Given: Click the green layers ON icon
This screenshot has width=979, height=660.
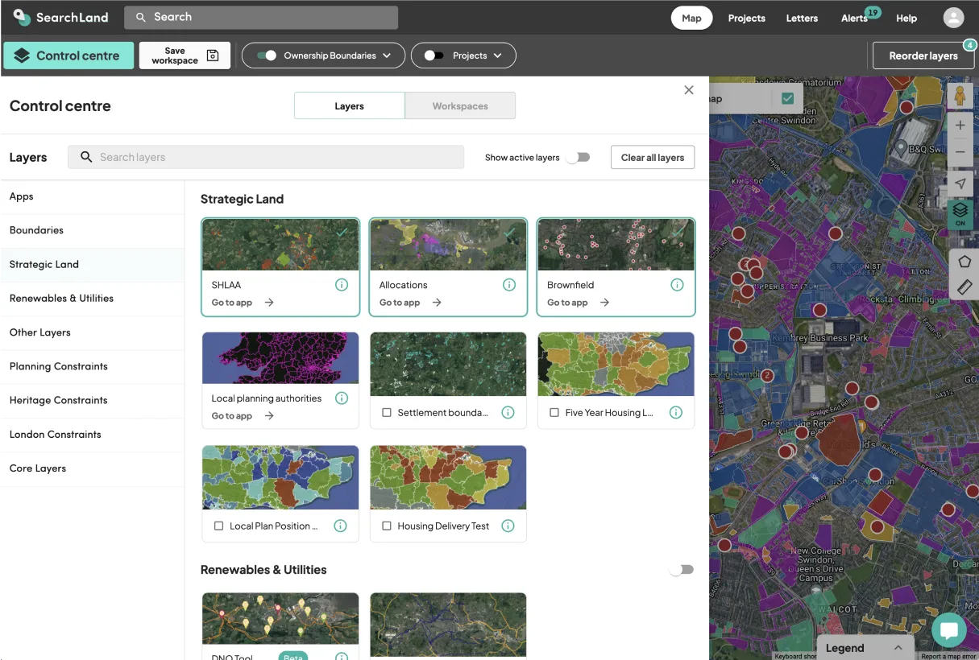Looking at the screenshot, I should [x=960, y=212].
